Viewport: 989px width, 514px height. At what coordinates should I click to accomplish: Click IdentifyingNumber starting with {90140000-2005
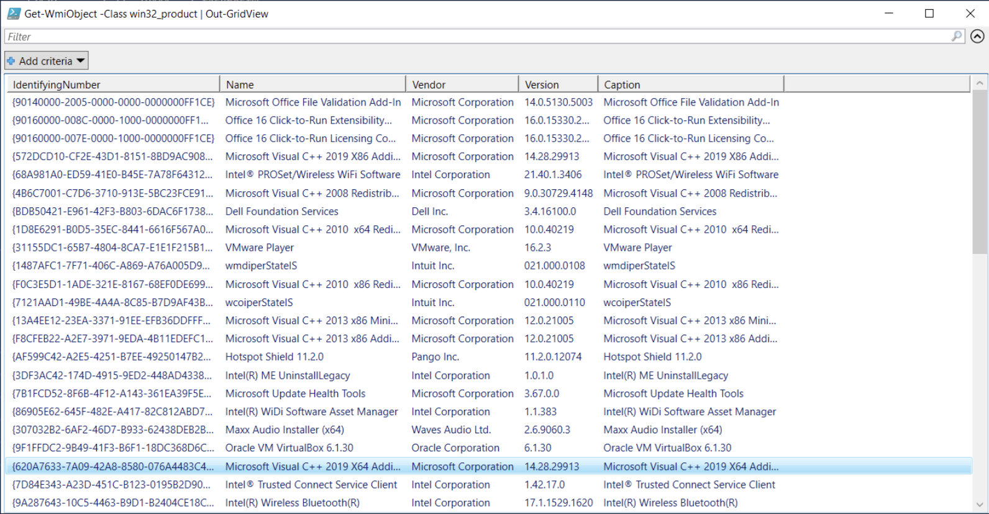pos(113,102)
